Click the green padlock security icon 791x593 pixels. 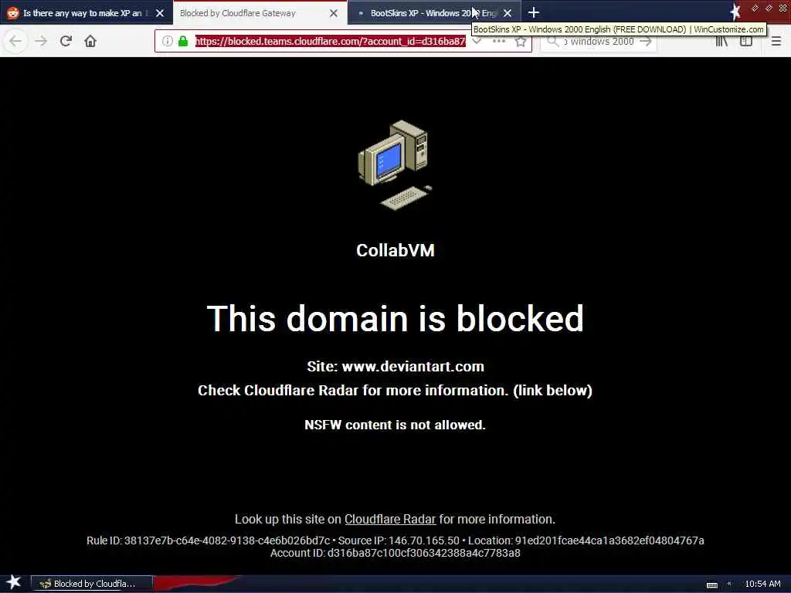[183, 42]
